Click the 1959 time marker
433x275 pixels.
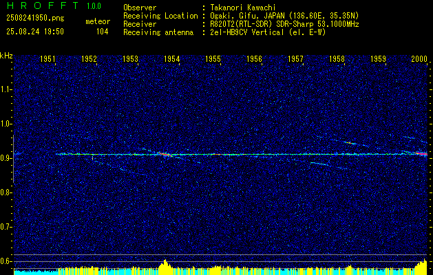(x=379, y=58)
